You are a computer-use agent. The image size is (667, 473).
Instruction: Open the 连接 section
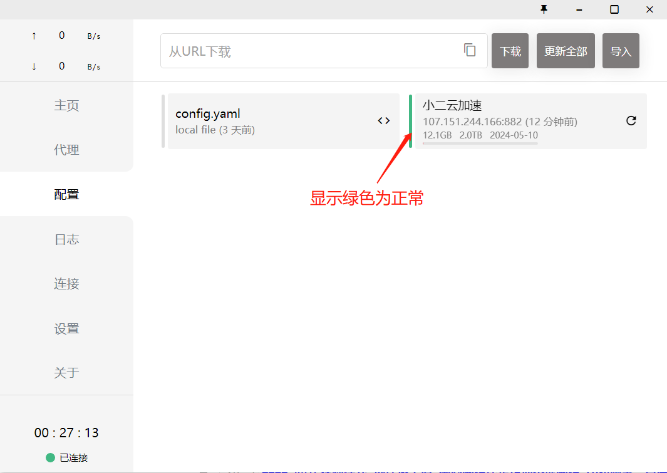coord(66,284)
